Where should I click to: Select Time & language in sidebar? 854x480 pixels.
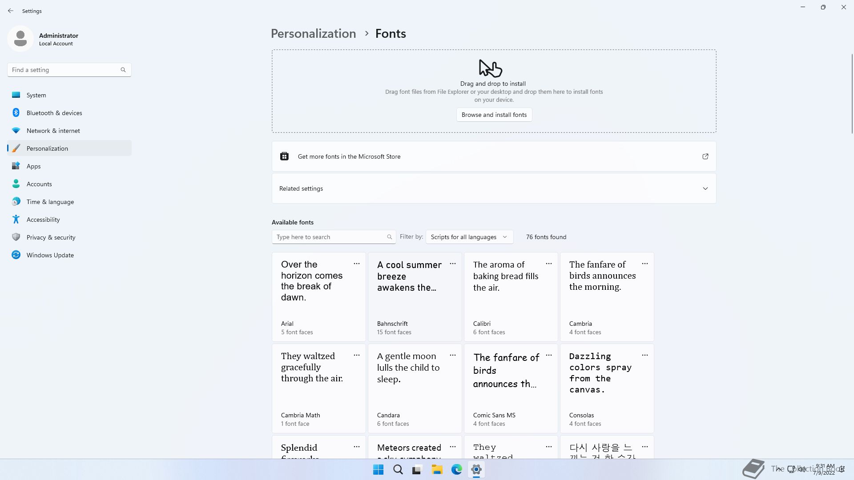(69, 202)
